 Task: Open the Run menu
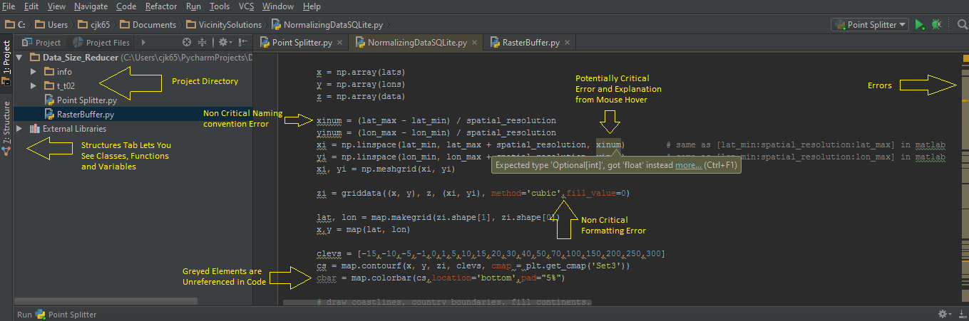193,6
